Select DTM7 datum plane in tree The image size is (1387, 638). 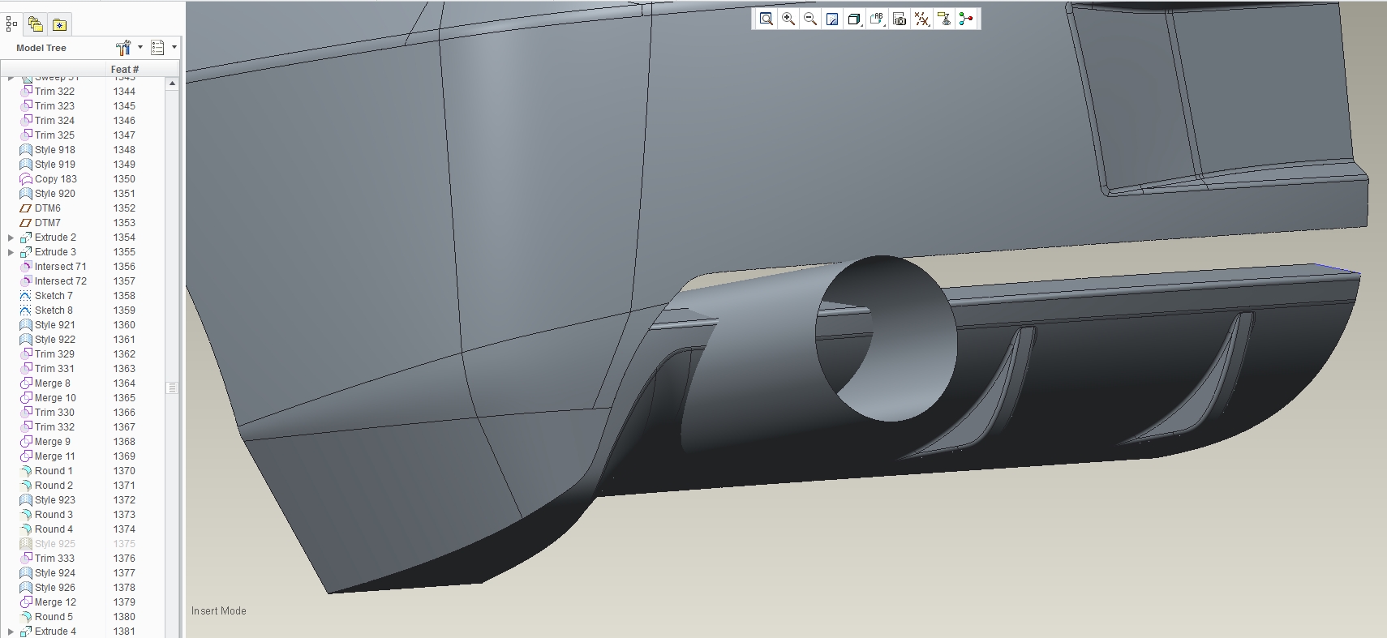(x=48, y=223)
